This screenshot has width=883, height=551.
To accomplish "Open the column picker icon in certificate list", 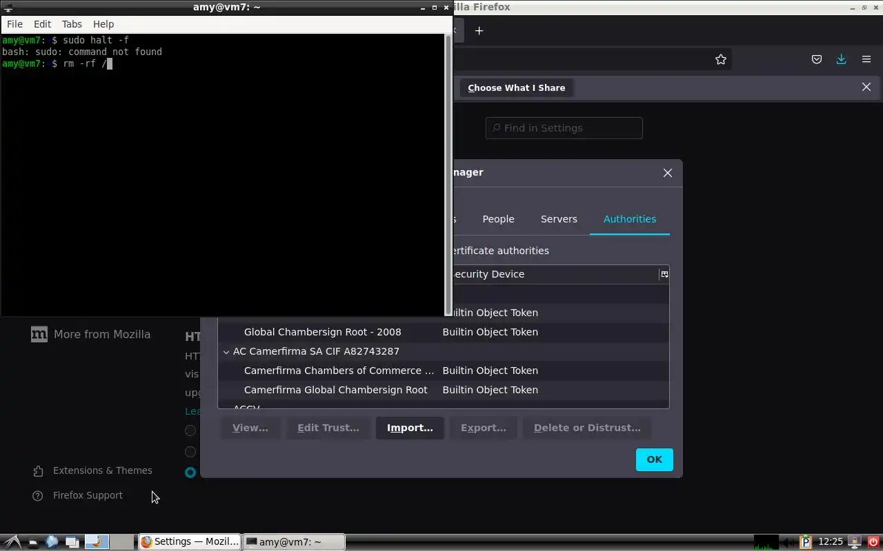I will tap(664, 274).
